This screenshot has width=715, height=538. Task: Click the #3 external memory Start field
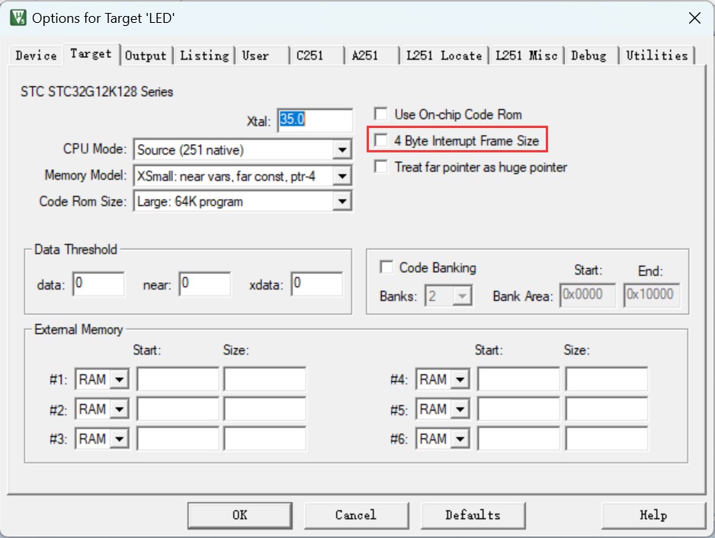point(178,439)
